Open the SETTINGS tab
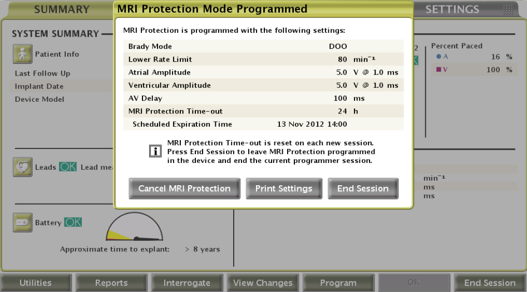Viewport: 527px width, 292px height. coord(452,9)
